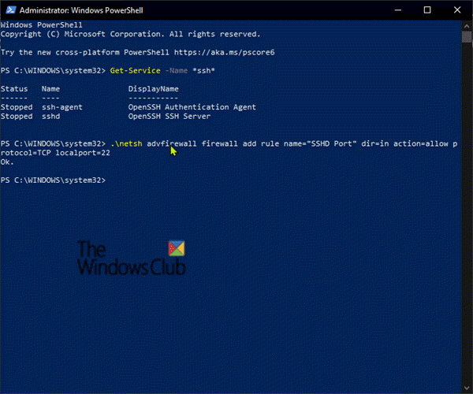Click the scrollbar down arrow
473x394 pixels.
pyautogui.click(x=467, y=388)
